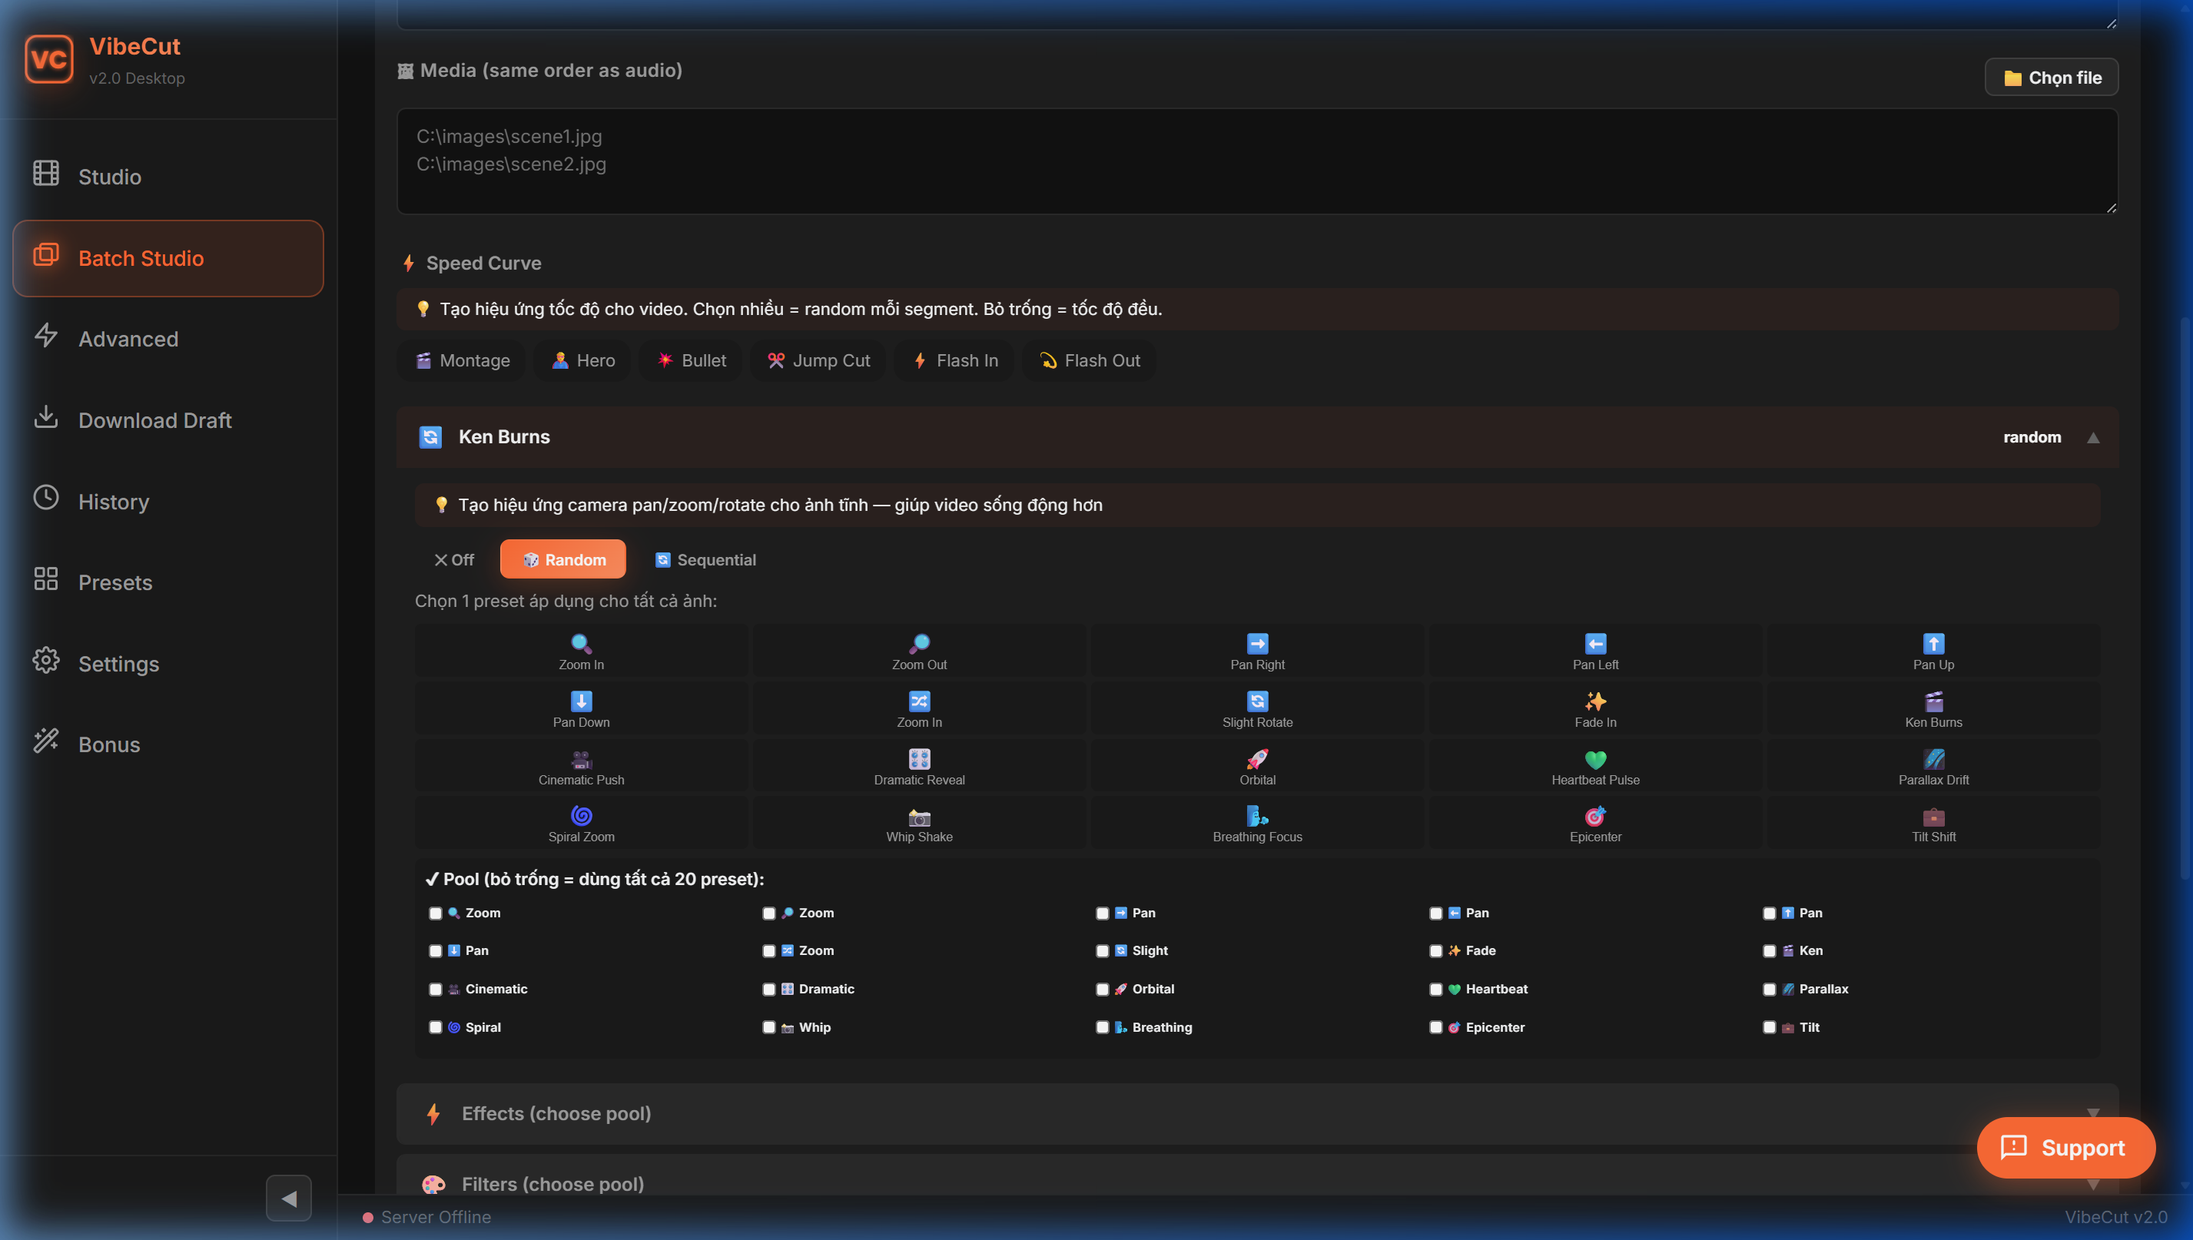The width and height of the screenshot is (2193, 1240).
Task: Pick the Cinematic Push preset tile
Action: point(581,767)
